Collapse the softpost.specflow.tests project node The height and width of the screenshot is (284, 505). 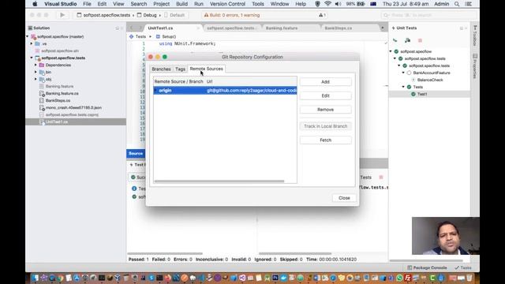point(32,58)
